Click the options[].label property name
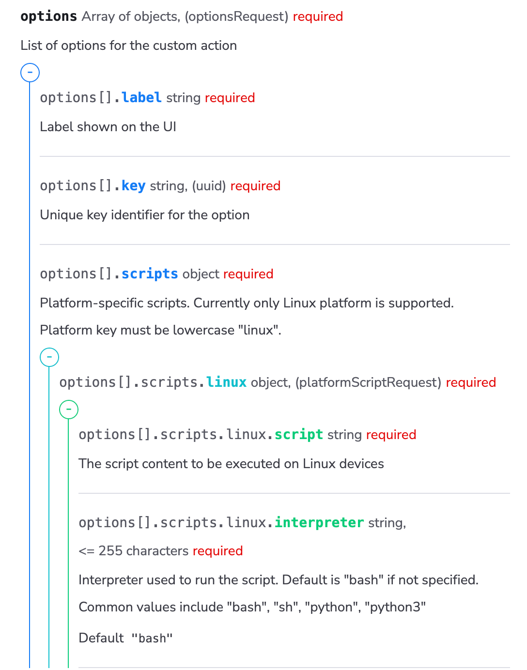The image size is (527, 670). [x=141, y=98]
